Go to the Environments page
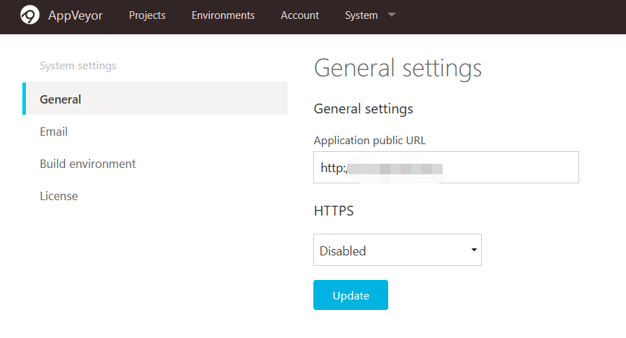The width and height of the screenshot is (626, 338). tap(223, 15)
